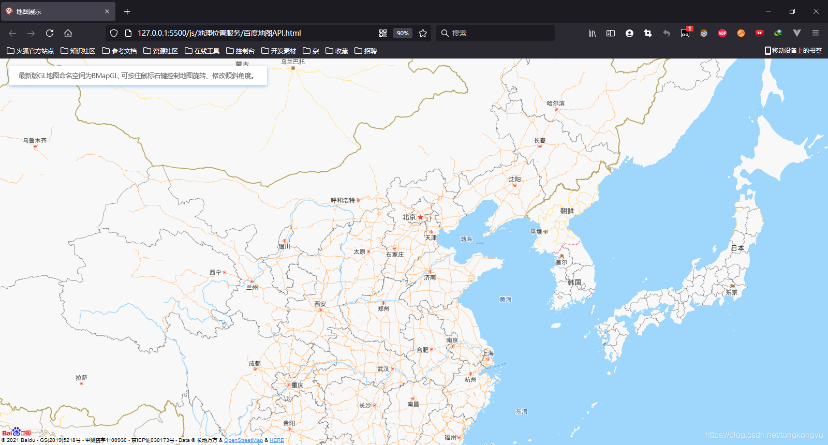Expand the 收藏 bookmark folder
This screenshot has width=828, height=445.
click(337, 51)
